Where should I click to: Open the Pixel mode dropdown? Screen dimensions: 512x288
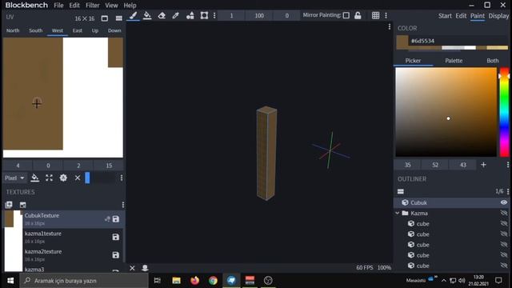coord(14,178)
